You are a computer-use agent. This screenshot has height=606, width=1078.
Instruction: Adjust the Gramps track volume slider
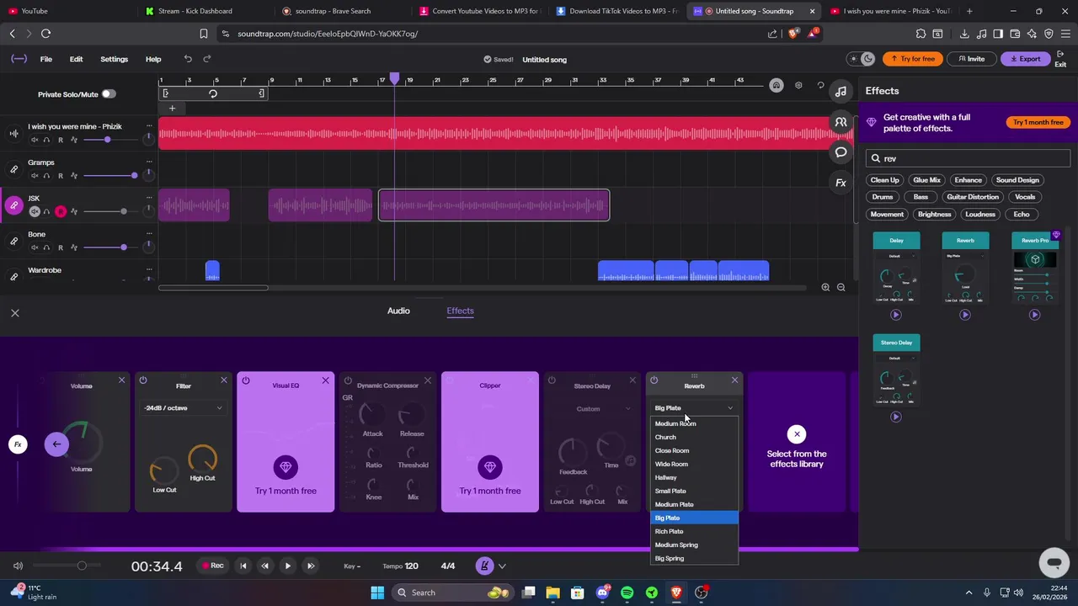pyautogui.click(x=111, y=176)
